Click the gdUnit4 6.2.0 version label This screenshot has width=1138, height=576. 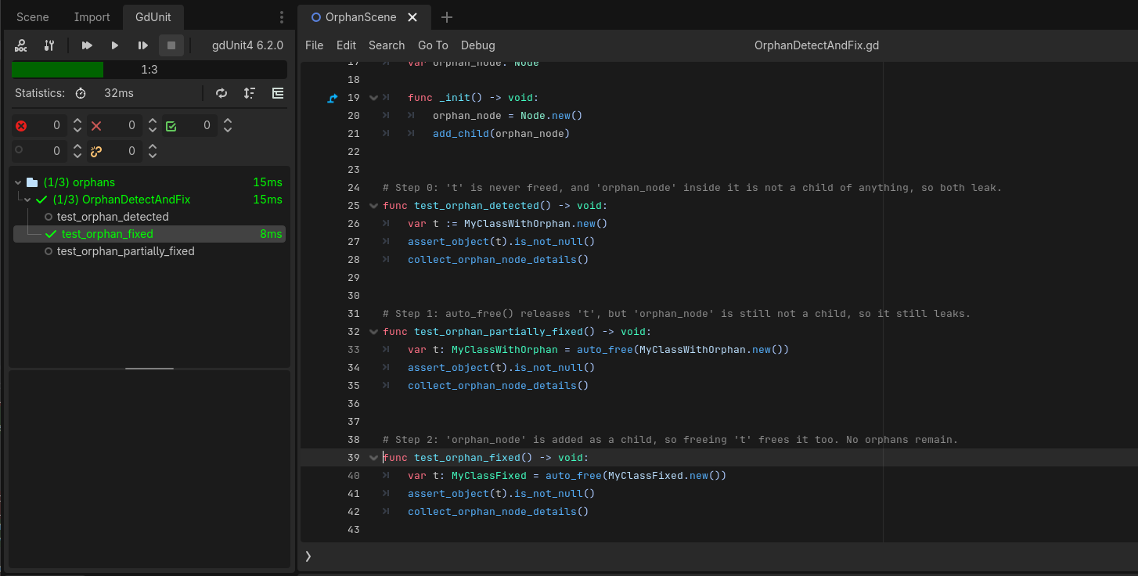coord(247,45)
